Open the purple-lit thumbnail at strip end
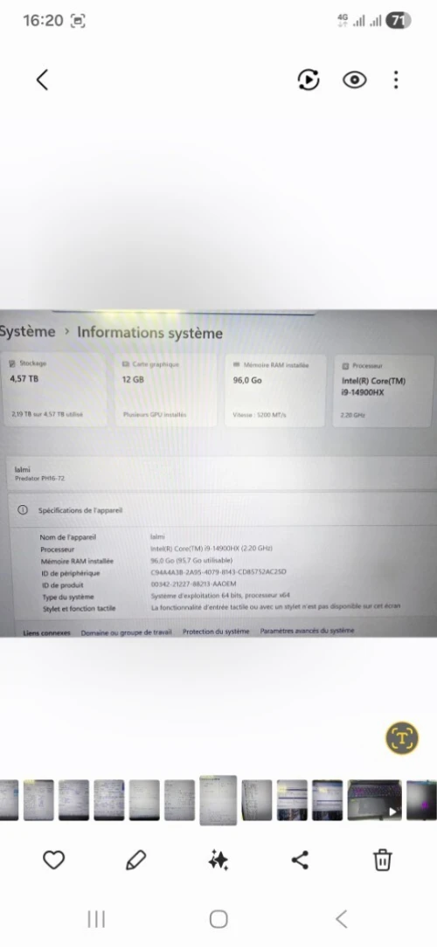The width and height of the screenshot is (437, 947). (x=421, y=800)
